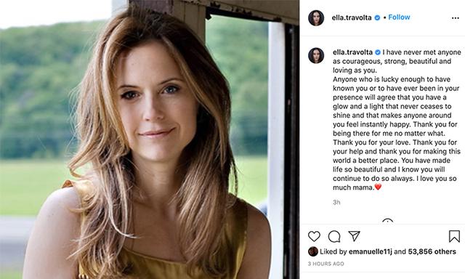Share the post using the paper plane icon
The width and height of the screenshot is (465, 279).
(x=354, y=236)
